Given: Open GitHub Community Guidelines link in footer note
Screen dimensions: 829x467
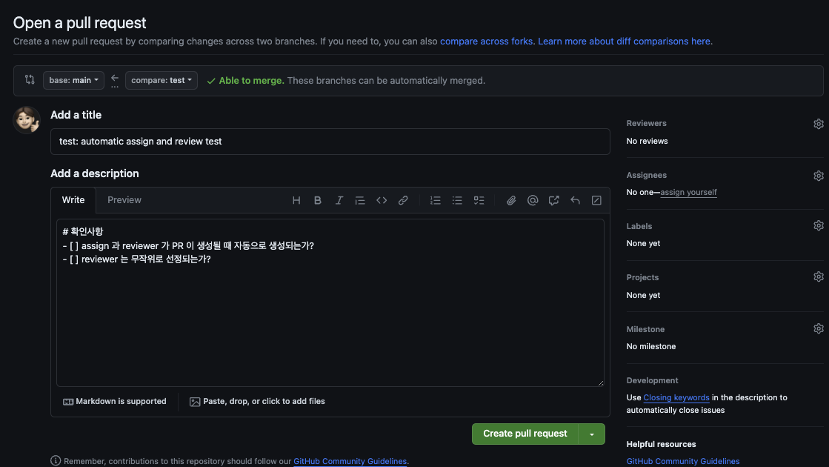Looking at the screenshot, I should (x=350, y=461).
